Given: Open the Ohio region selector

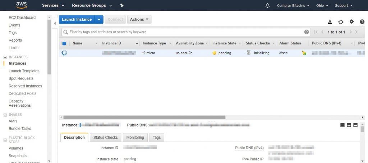Looking at the screenshot, I should point(322,5).
